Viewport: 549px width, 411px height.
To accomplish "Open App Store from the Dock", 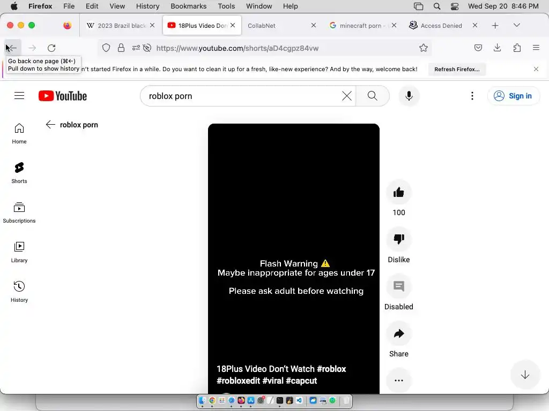I will [x=251, y=400].
